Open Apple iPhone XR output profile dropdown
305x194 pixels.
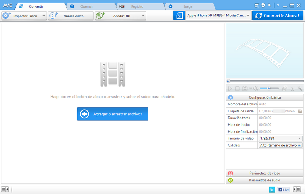218,15
